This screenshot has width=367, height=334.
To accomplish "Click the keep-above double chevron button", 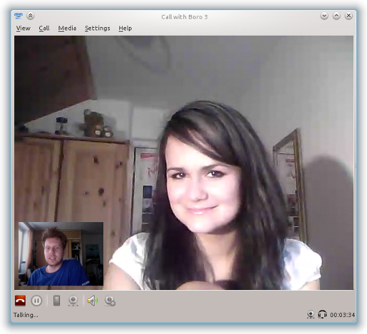I will click(30, 16).
